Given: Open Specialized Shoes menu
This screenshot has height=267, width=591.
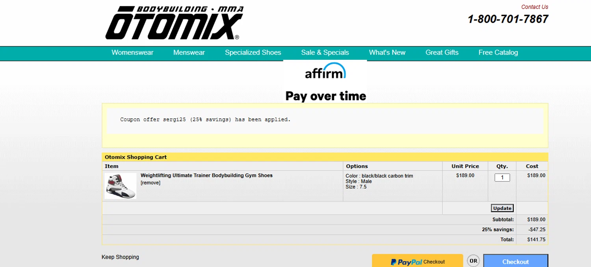Looking at the screenshot, I should tap(253, 53).
